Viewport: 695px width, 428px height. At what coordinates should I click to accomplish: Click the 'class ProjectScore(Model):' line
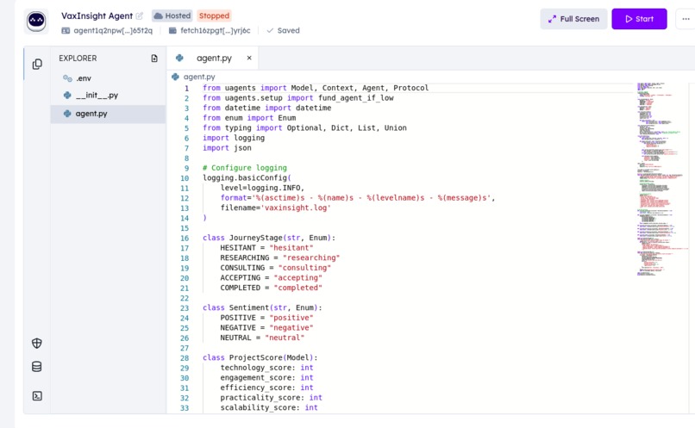(260, 357)
